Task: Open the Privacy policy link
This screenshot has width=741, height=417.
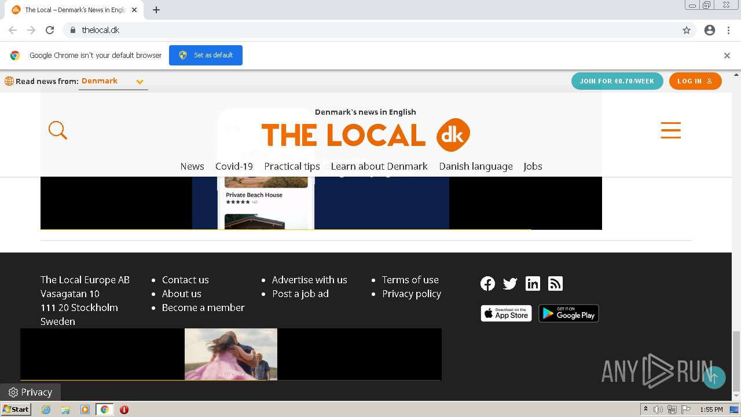Action: [x=412, y=294]
